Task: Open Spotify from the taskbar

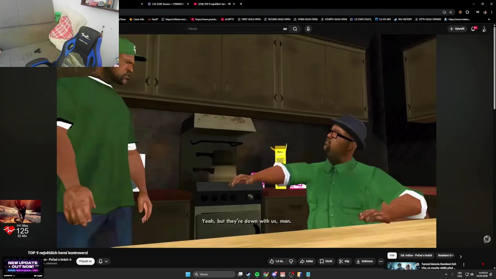Action: [257, 274]
